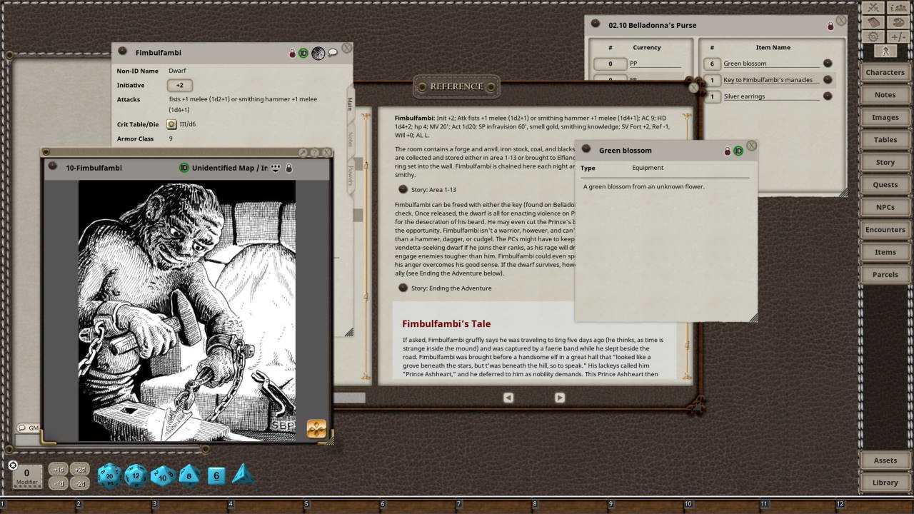Open the Options gear icon
The height and width of the screenshot is (514, 914).
coord(873,36)
